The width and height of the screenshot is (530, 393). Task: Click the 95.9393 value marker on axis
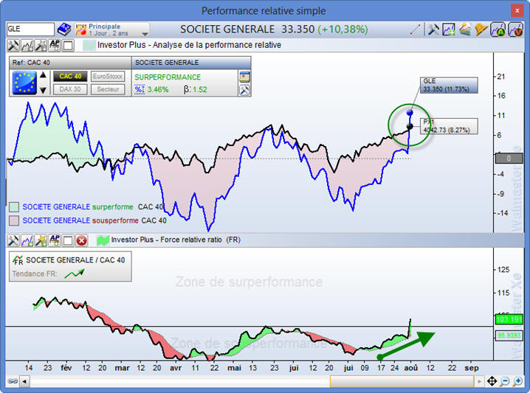tap(509, 335)
